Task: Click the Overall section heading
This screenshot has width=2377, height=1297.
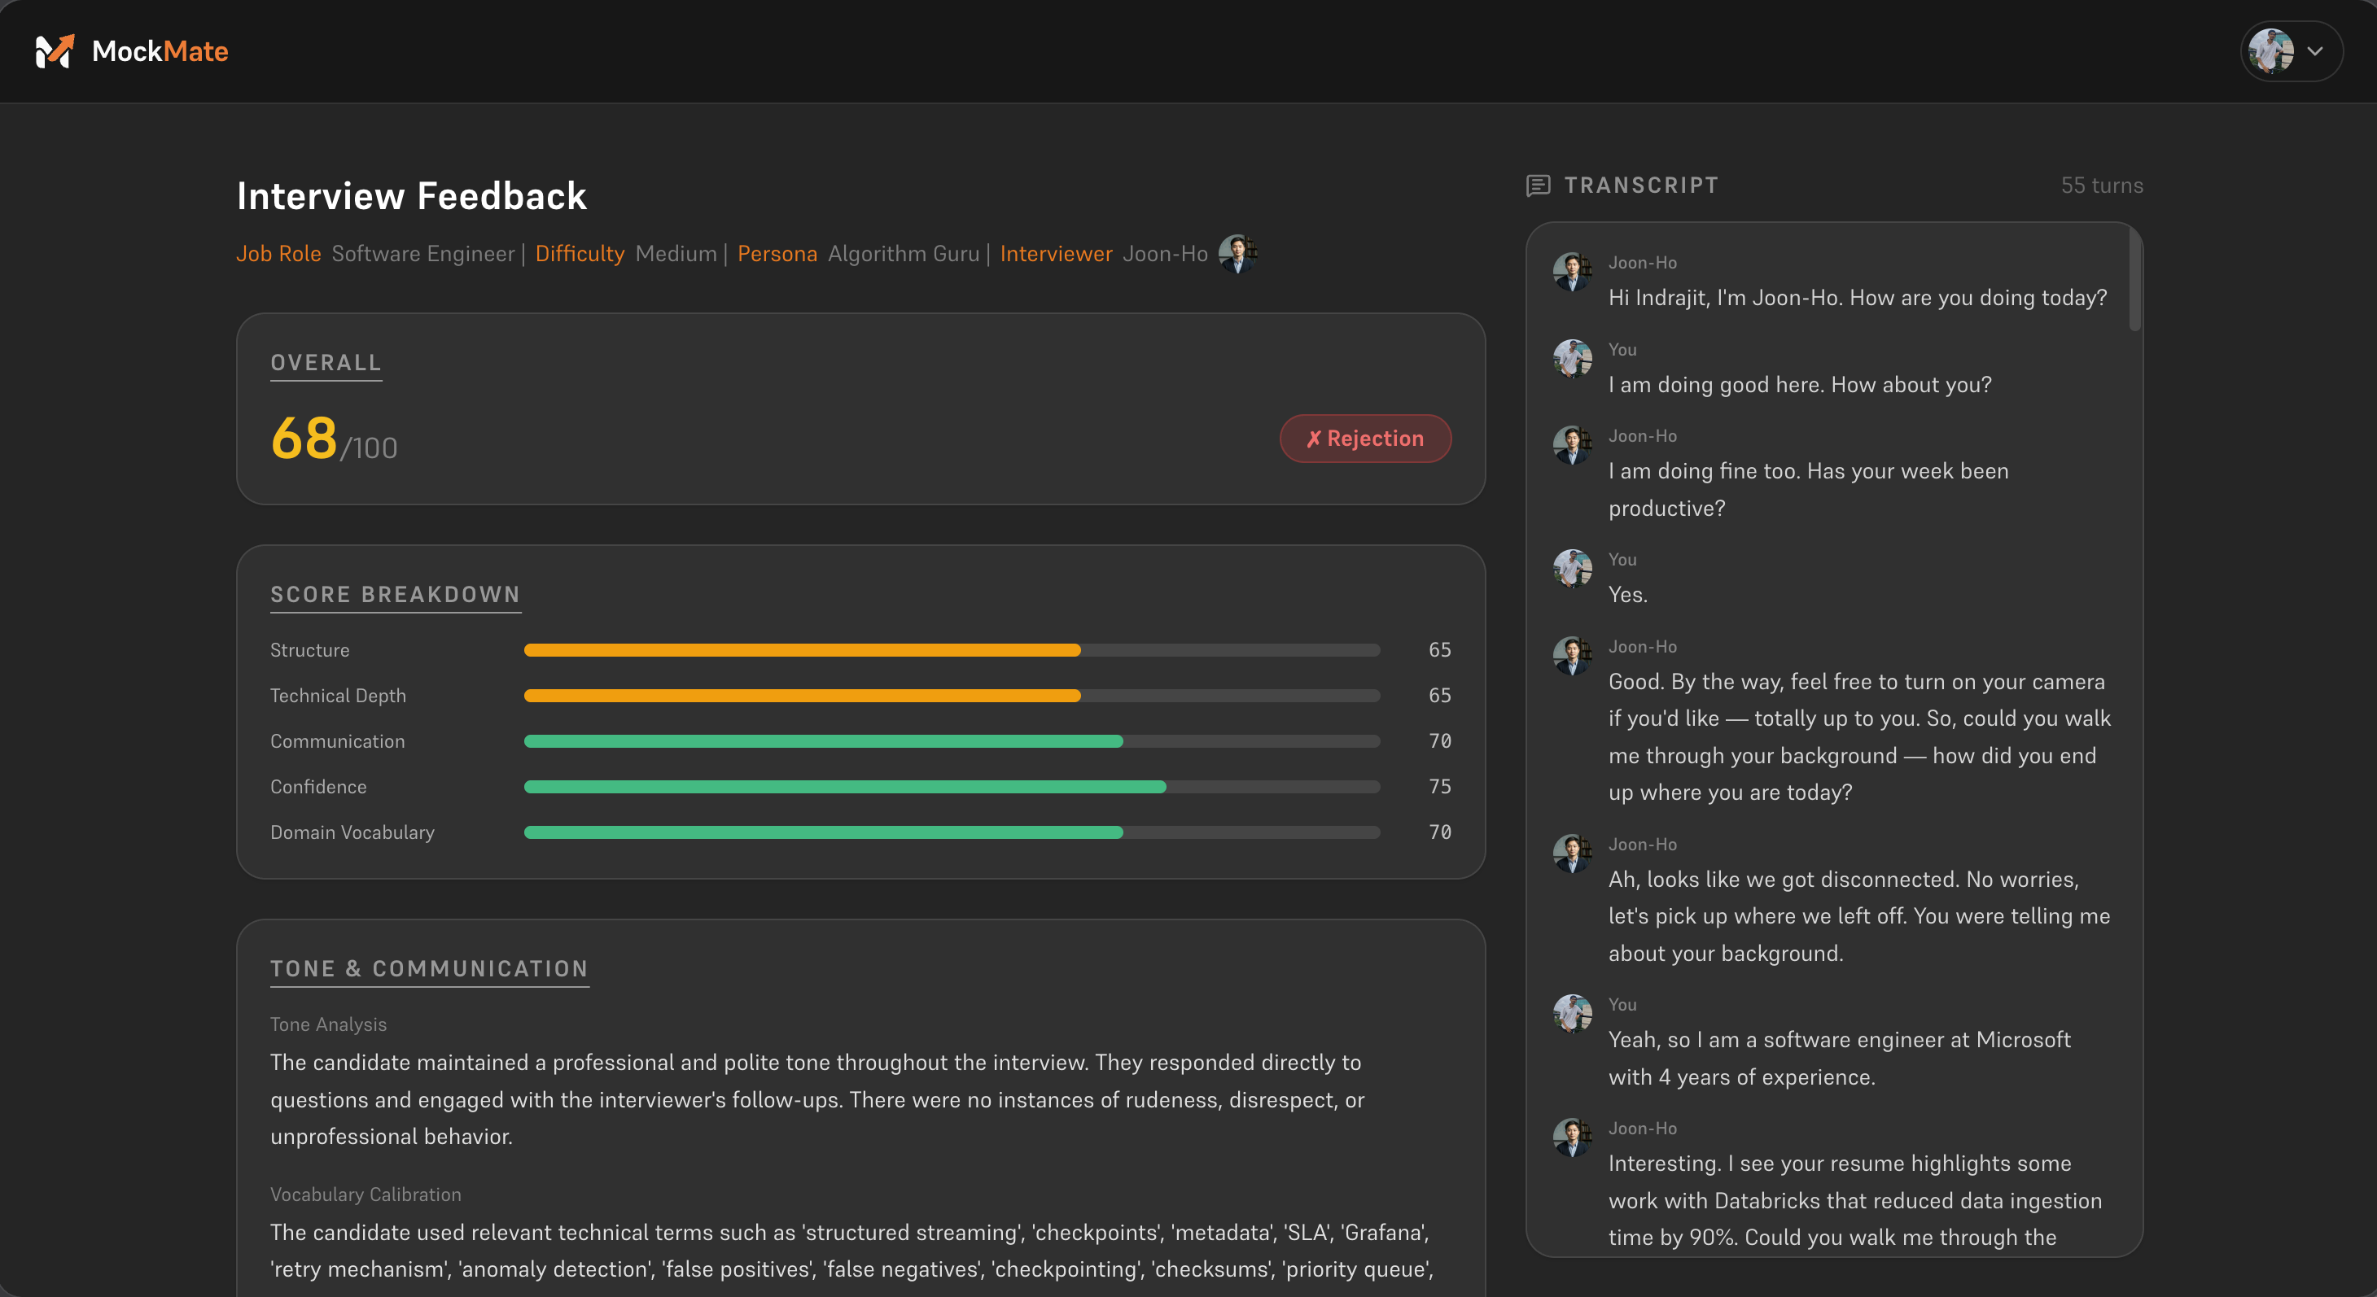Action: coord(326,363)
